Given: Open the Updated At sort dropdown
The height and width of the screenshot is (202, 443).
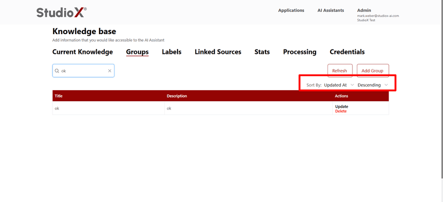Looking at the screenshot, I should coord(339,85).
